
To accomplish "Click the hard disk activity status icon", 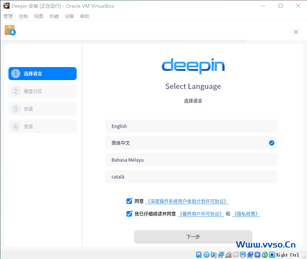I will point(199,255).
